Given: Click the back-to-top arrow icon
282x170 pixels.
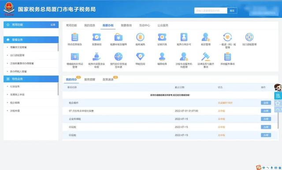Looking at the screenshot, I should tap(278, 110).
